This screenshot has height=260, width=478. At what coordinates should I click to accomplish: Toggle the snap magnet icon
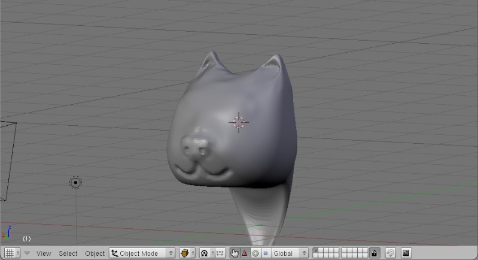(390, 253)
